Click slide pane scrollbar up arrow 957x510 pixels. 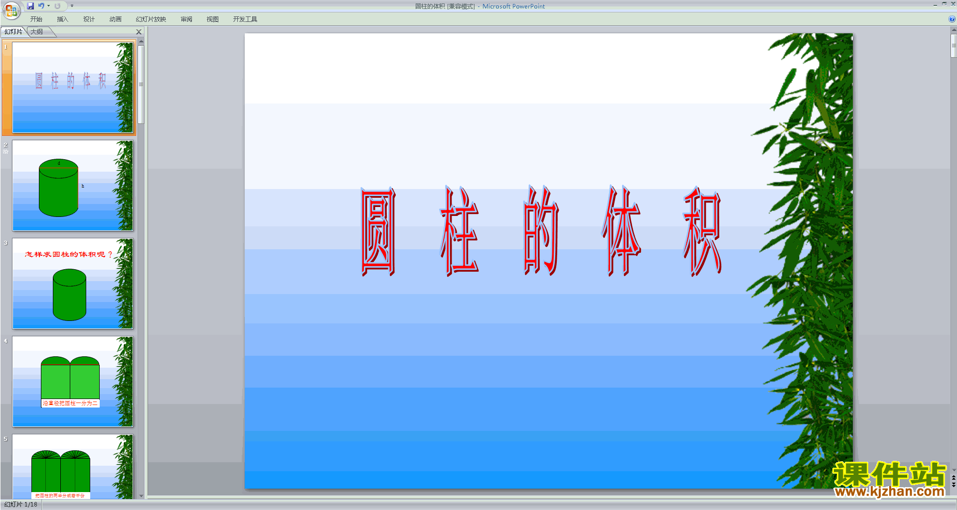141,42
